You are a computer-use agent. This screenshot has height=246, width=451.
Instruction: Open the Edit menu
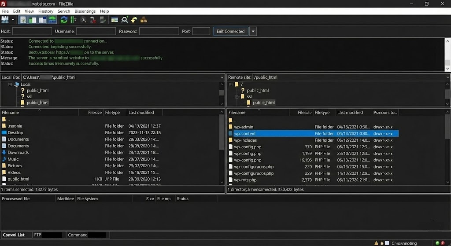pyautogui.click(x=17, y=11)
